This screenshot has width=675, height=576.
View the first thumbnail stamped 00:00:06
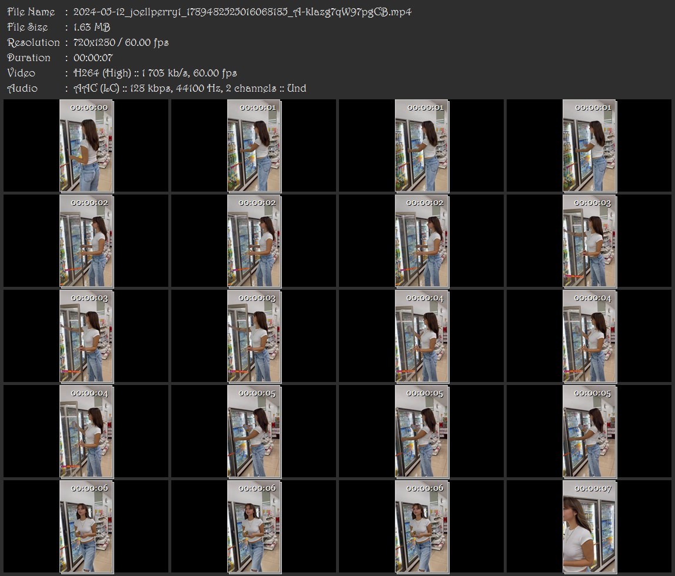(86, 527)
